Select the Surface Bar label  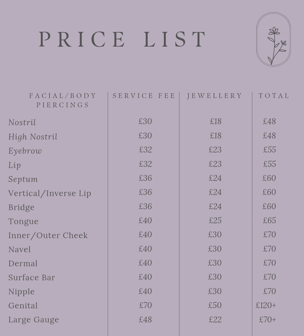(x=31, y=277)
